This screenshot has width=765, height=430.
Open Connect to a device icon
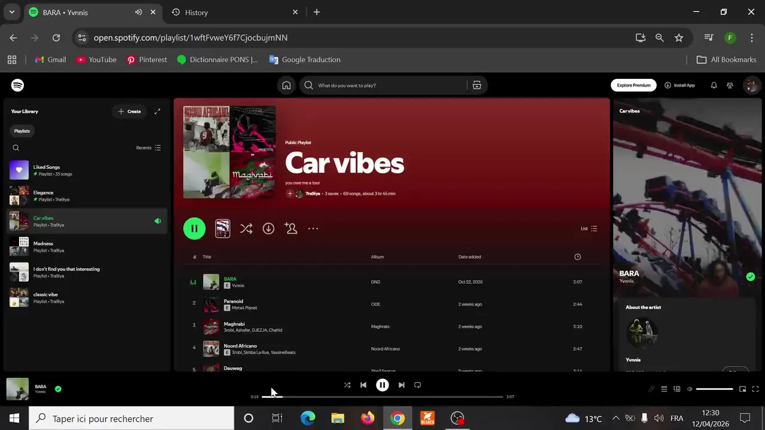point(677,389)
